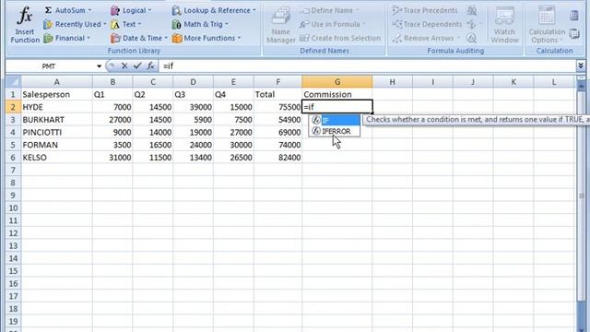The image size is (590, 332).
Task: Click into the formula bar text
Action: [x=367, y=66]
